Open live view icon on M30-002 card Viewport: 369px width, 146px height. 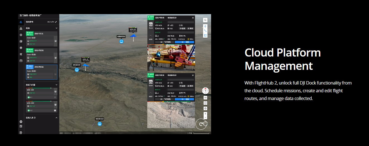point(55,104)
